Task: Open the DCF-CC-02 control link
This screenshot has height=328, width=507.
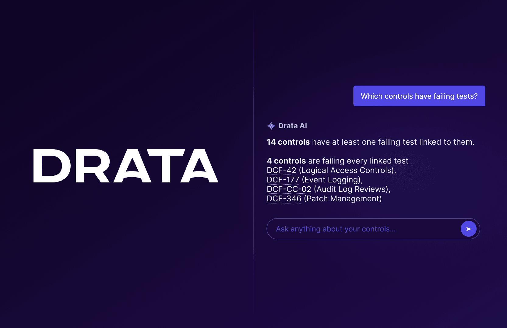Action: 289,189
